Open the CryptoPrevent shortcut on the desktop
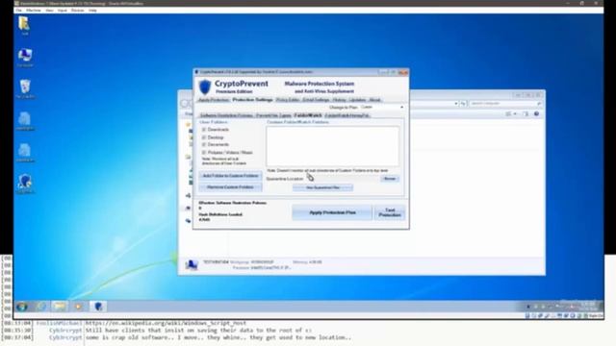The image size is (616, 346). 25,182
